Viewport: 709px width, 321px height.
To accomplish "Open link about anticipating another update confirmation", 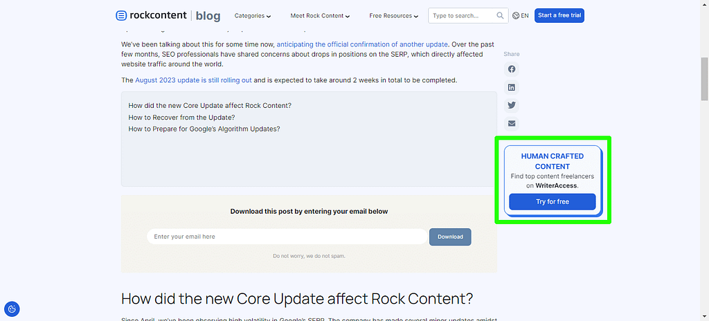I will [362, 44].
